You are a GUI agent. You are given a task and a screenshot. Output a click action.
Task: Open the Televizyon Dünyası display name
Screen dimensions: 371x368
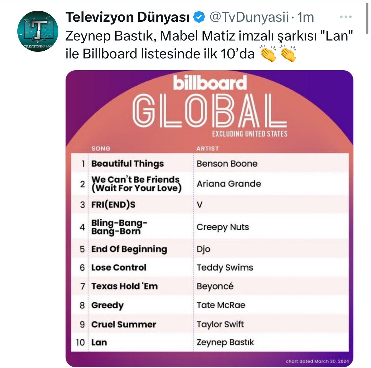click(127, 17)
